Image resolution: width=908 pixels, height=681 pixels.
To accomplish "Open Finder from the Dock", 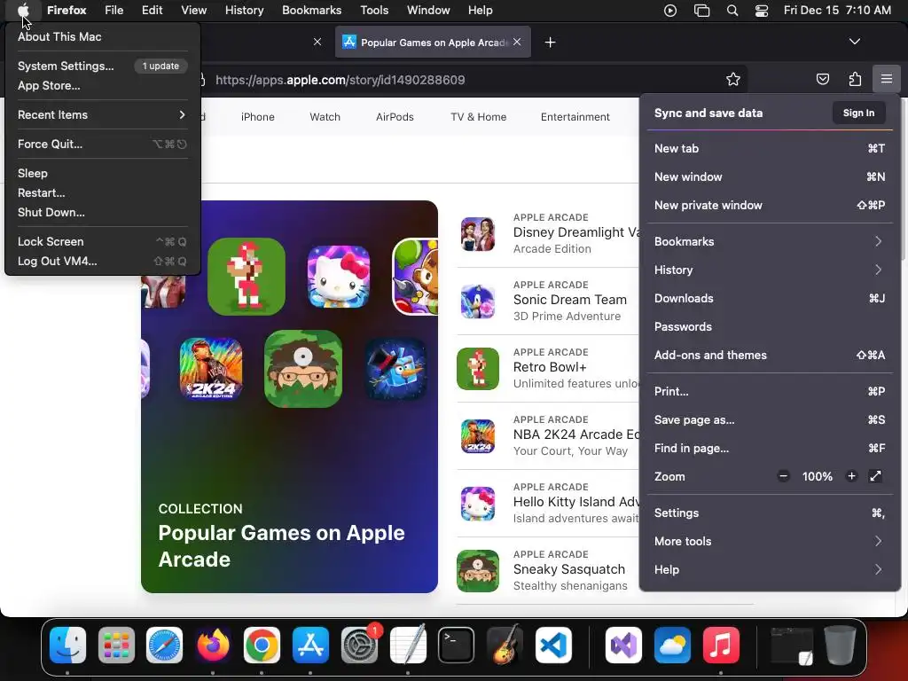I will 67,645.
